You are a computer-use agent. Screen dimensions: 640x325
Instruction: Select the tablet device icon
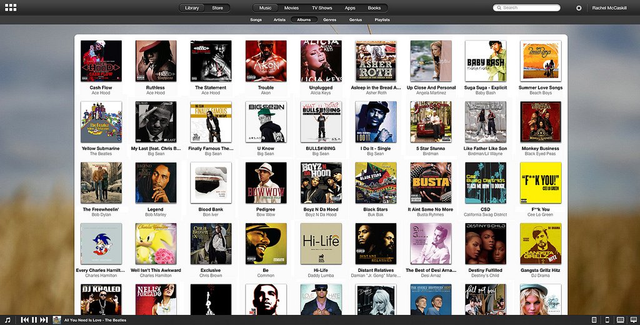pyautogui.click(x=594, y=320)
